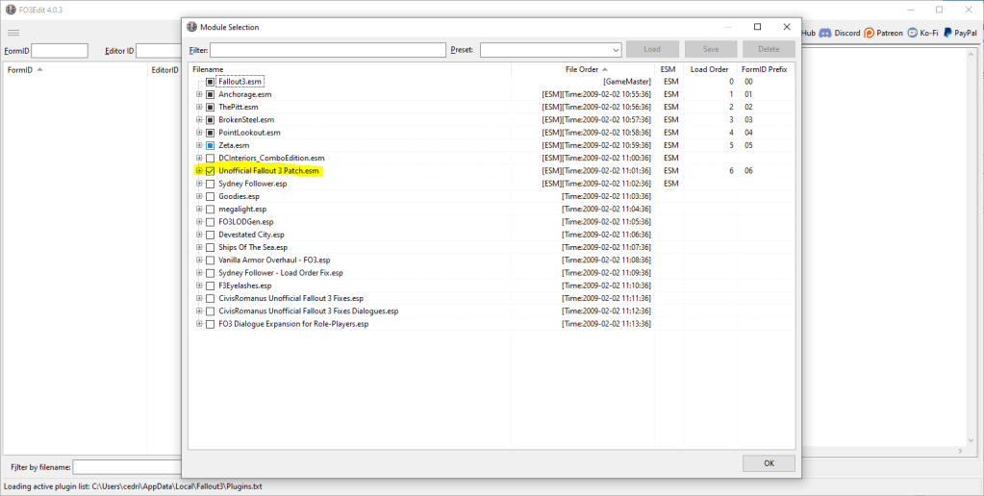Select the Devestated City.esp row
This screenshot has height=496, width=984.
click(251, 235)
